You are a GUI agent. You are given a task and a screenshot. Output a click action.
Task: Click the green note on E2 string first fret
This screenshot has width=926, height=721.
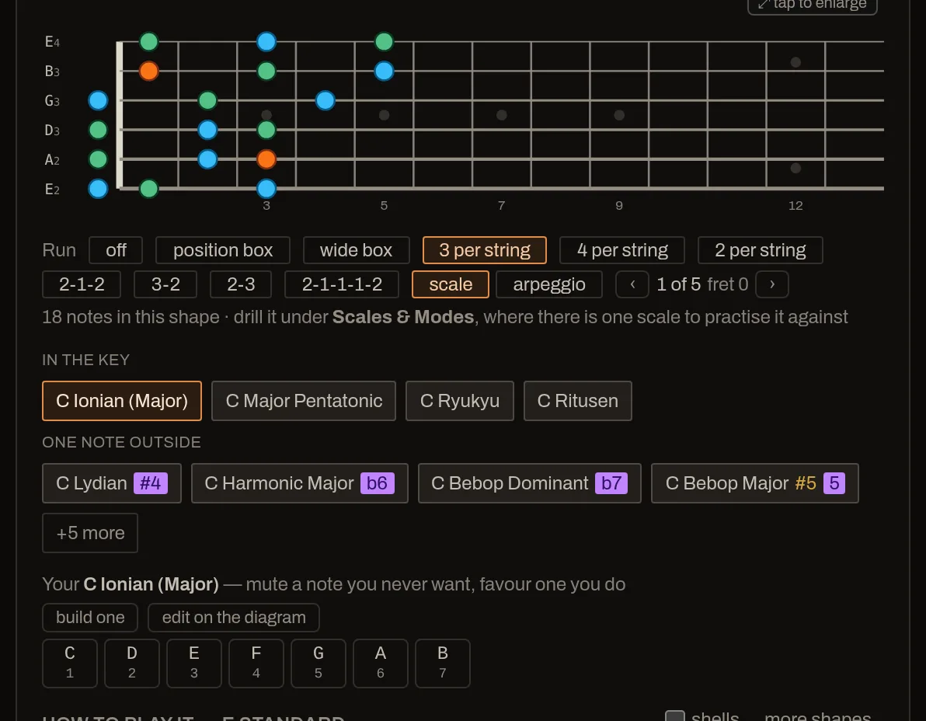(149, 188)
